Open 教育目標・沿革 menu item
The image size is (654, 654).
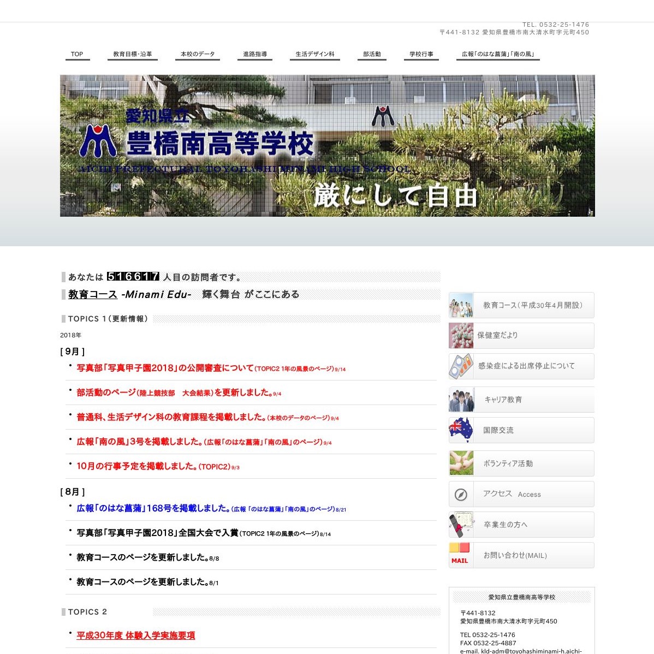132,54
